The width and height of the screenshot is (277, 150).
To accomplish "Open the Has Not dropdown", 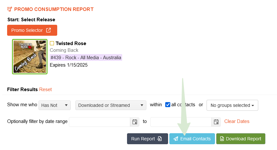I will coord(54,105).
